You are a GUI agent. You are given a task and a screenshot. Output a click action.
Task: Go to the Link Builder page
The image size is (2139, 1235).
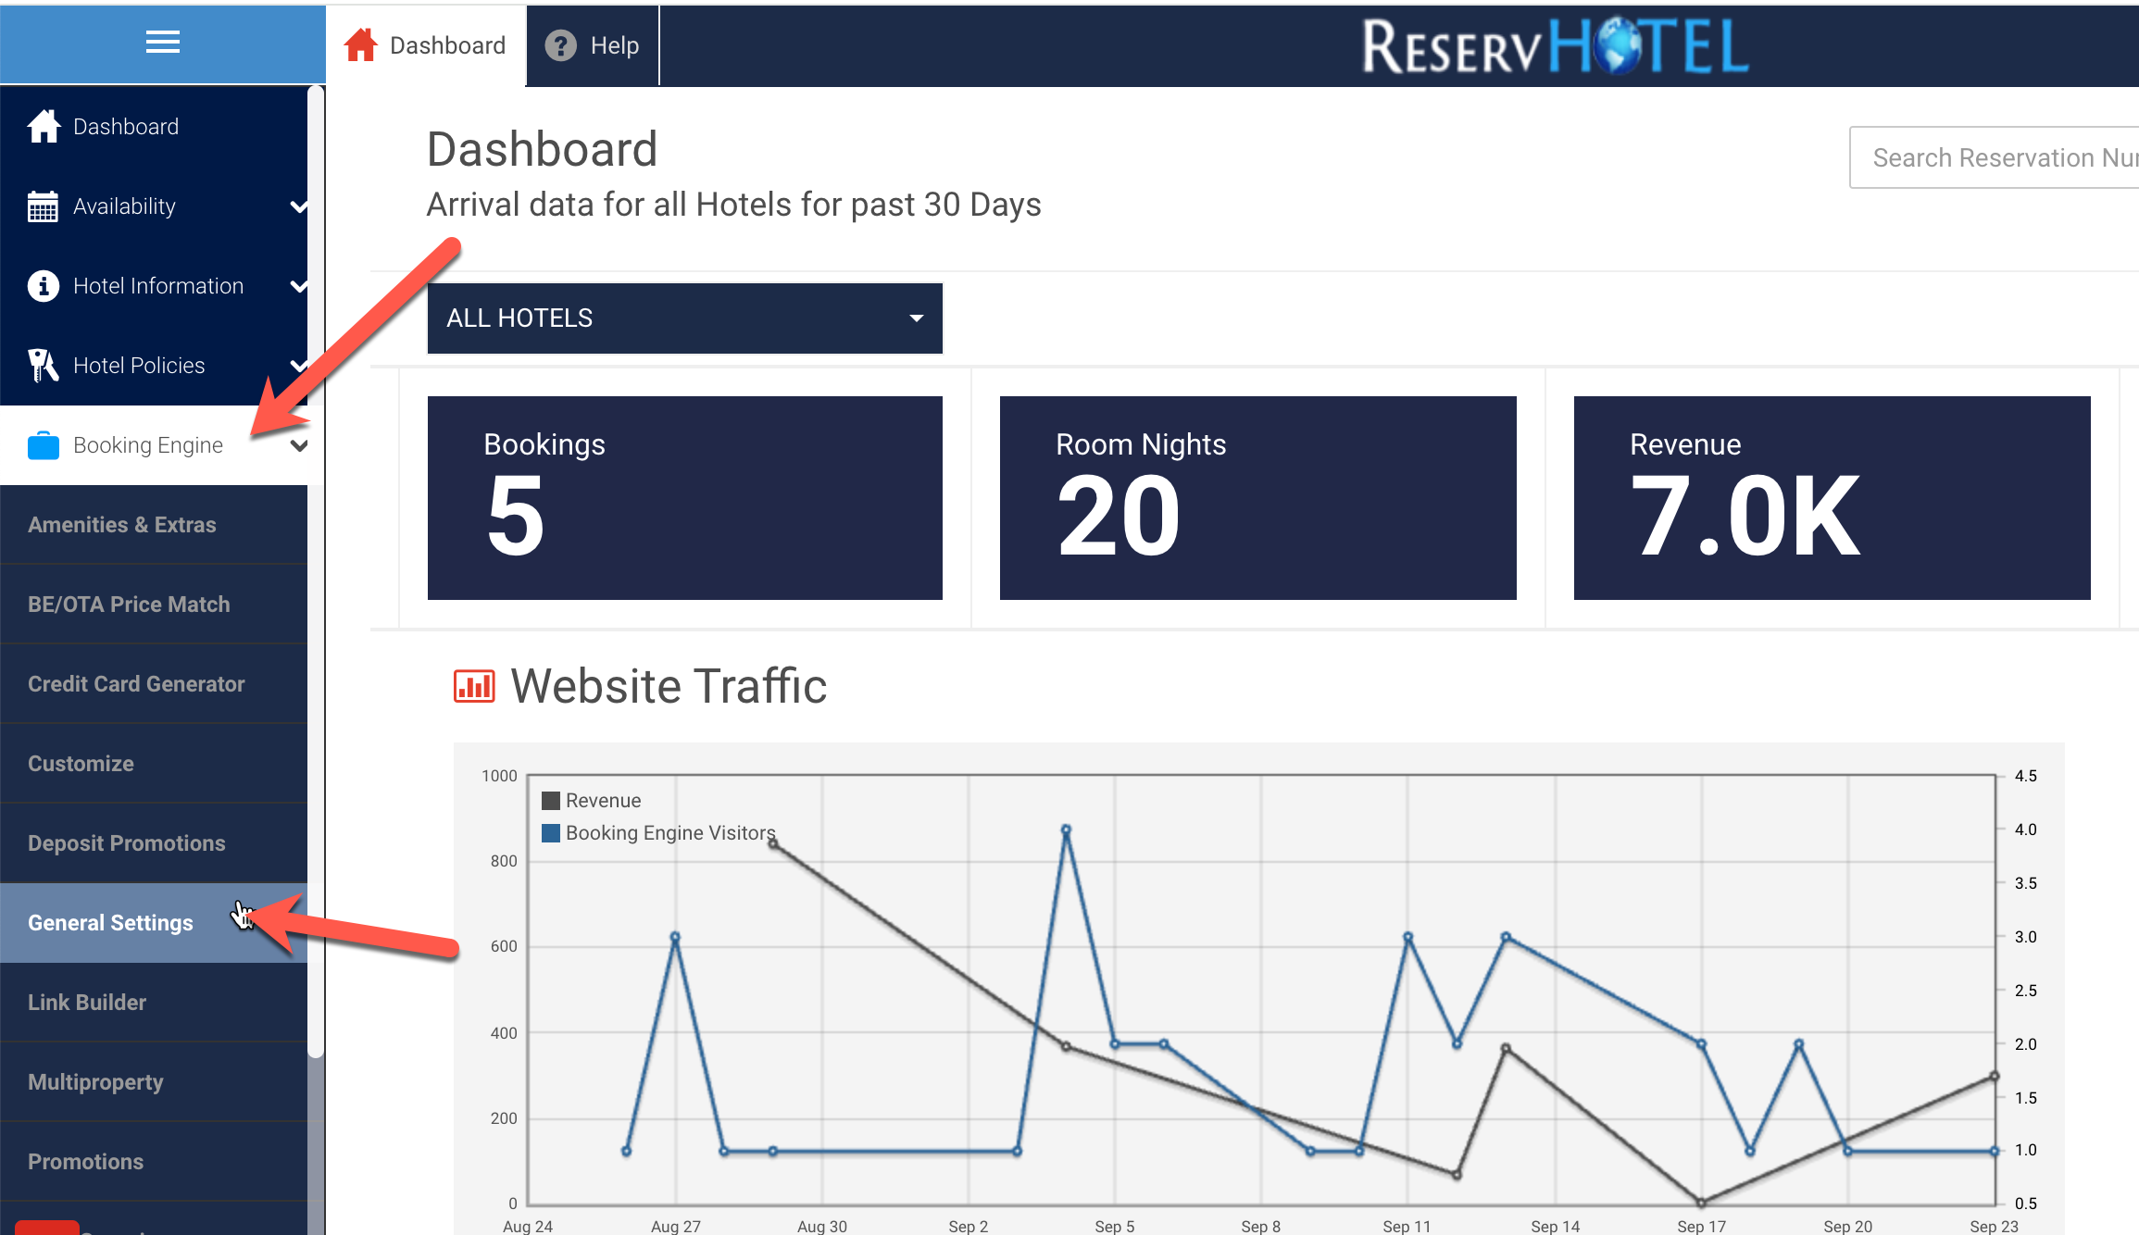click(87, 1003)
